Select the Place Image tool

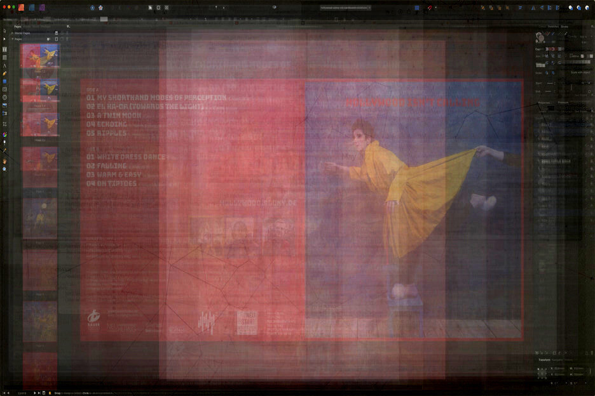pyautogui.click(x=4, y=105)
